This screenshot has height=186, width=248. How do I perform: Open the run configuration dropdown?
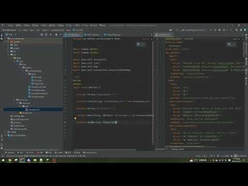tap(194, 30)
